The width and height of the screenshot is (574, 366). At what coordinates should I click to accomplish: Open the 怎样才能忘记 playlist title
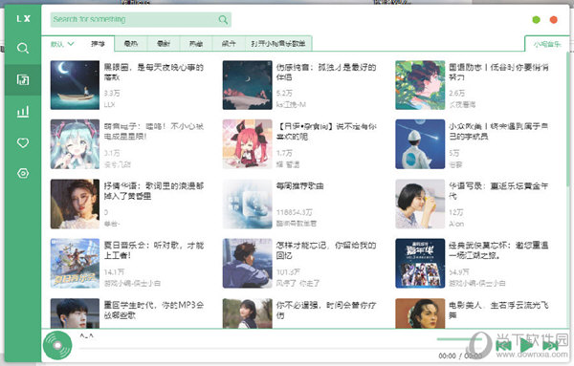point(326,250)
